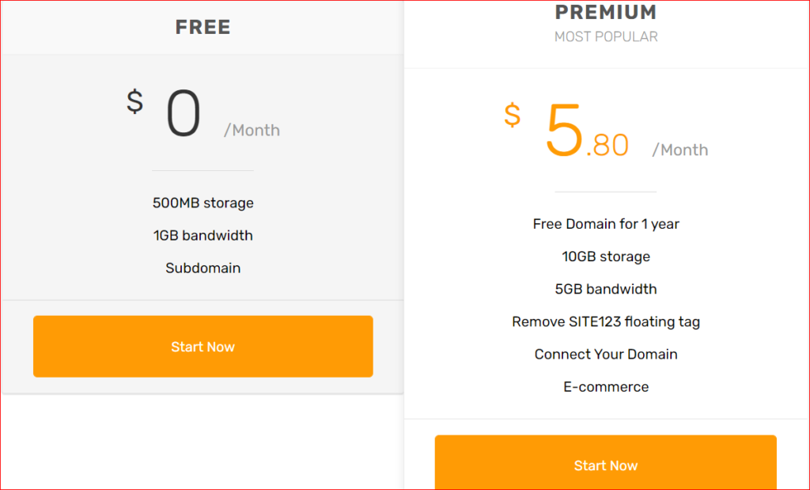Click the orange 5 price figure
This screenshot has height=490, width=810.
[x=564, y=131]
